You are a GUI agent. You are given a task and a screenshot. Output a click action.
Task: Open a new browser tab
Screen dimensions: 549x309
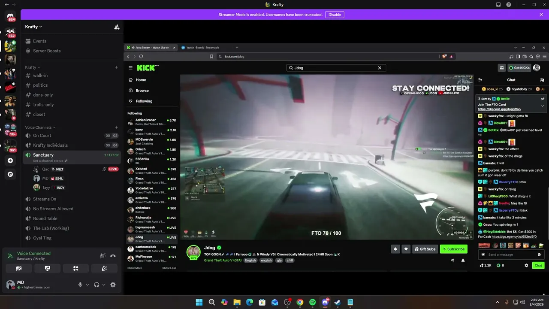click(237, 48)
